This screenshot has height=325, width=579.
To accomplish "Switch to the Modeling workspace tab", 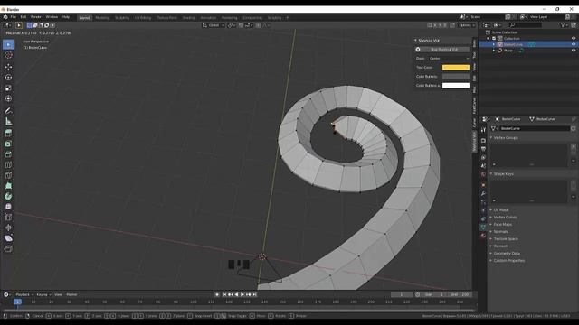I will point(102,18).
